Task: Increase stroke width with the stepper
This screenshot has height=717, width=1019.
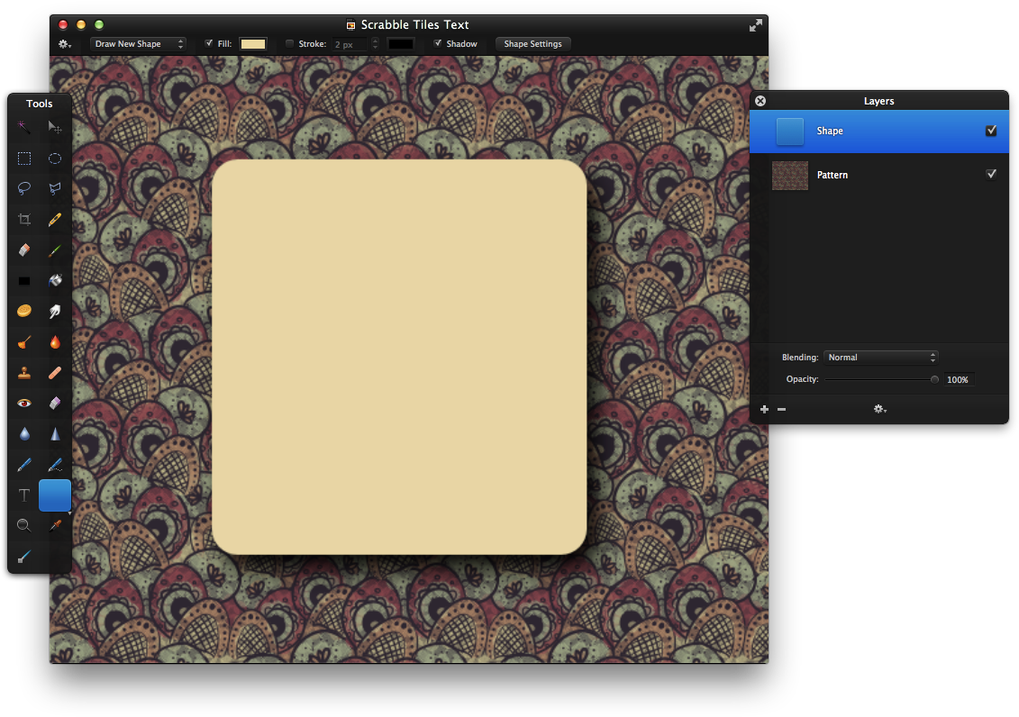Action: [x=375, y=40]
